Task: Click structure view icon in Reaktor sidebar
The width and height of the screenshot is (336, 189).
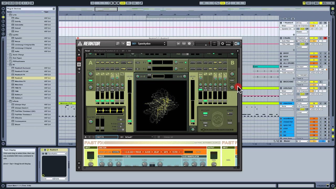Action: point(79,69)
